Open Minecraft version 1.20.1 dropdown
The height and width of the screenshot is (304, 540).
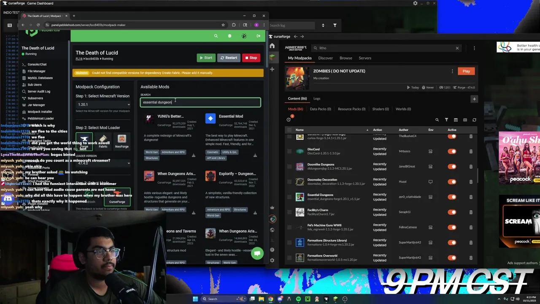tap(103, 104)
